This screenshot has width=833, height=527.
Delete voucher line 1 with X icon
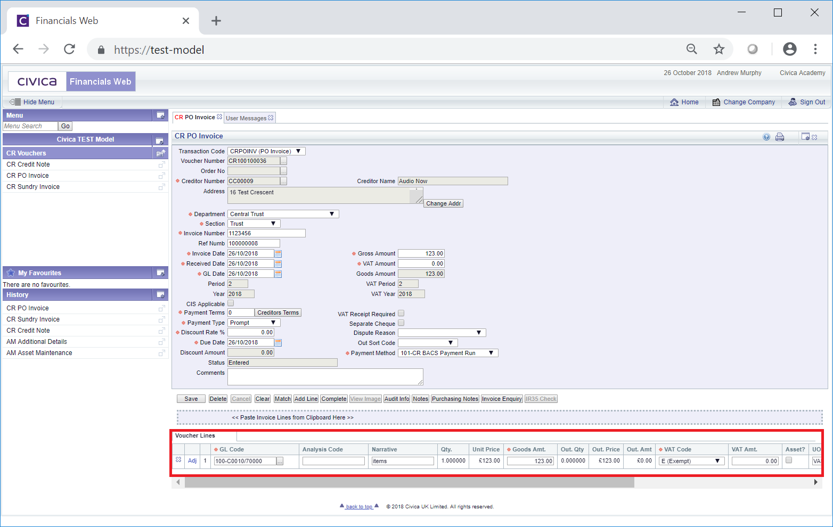[178, 460]
